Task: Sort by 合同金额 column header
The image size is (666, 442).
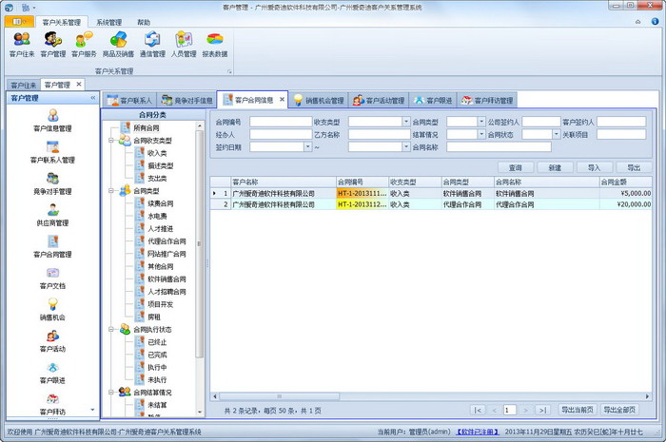Action: (x=625, y=182)
